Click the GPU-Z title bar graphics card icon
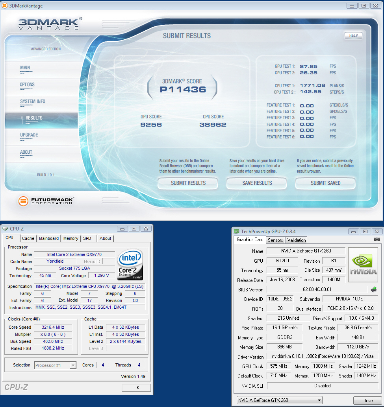Viewport: 384px width, 407px height. click(x=236, y=231)
